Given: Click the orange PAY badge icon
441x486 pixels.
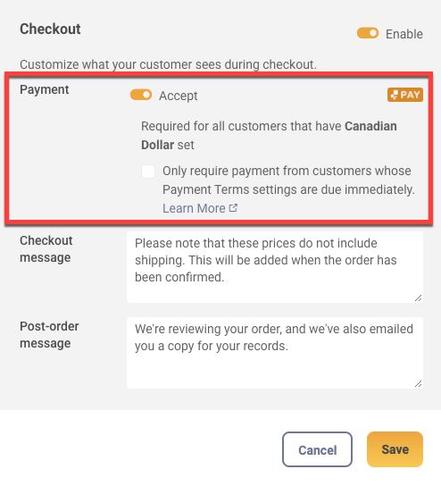Looking at the screenshot, I should point(404,95).
